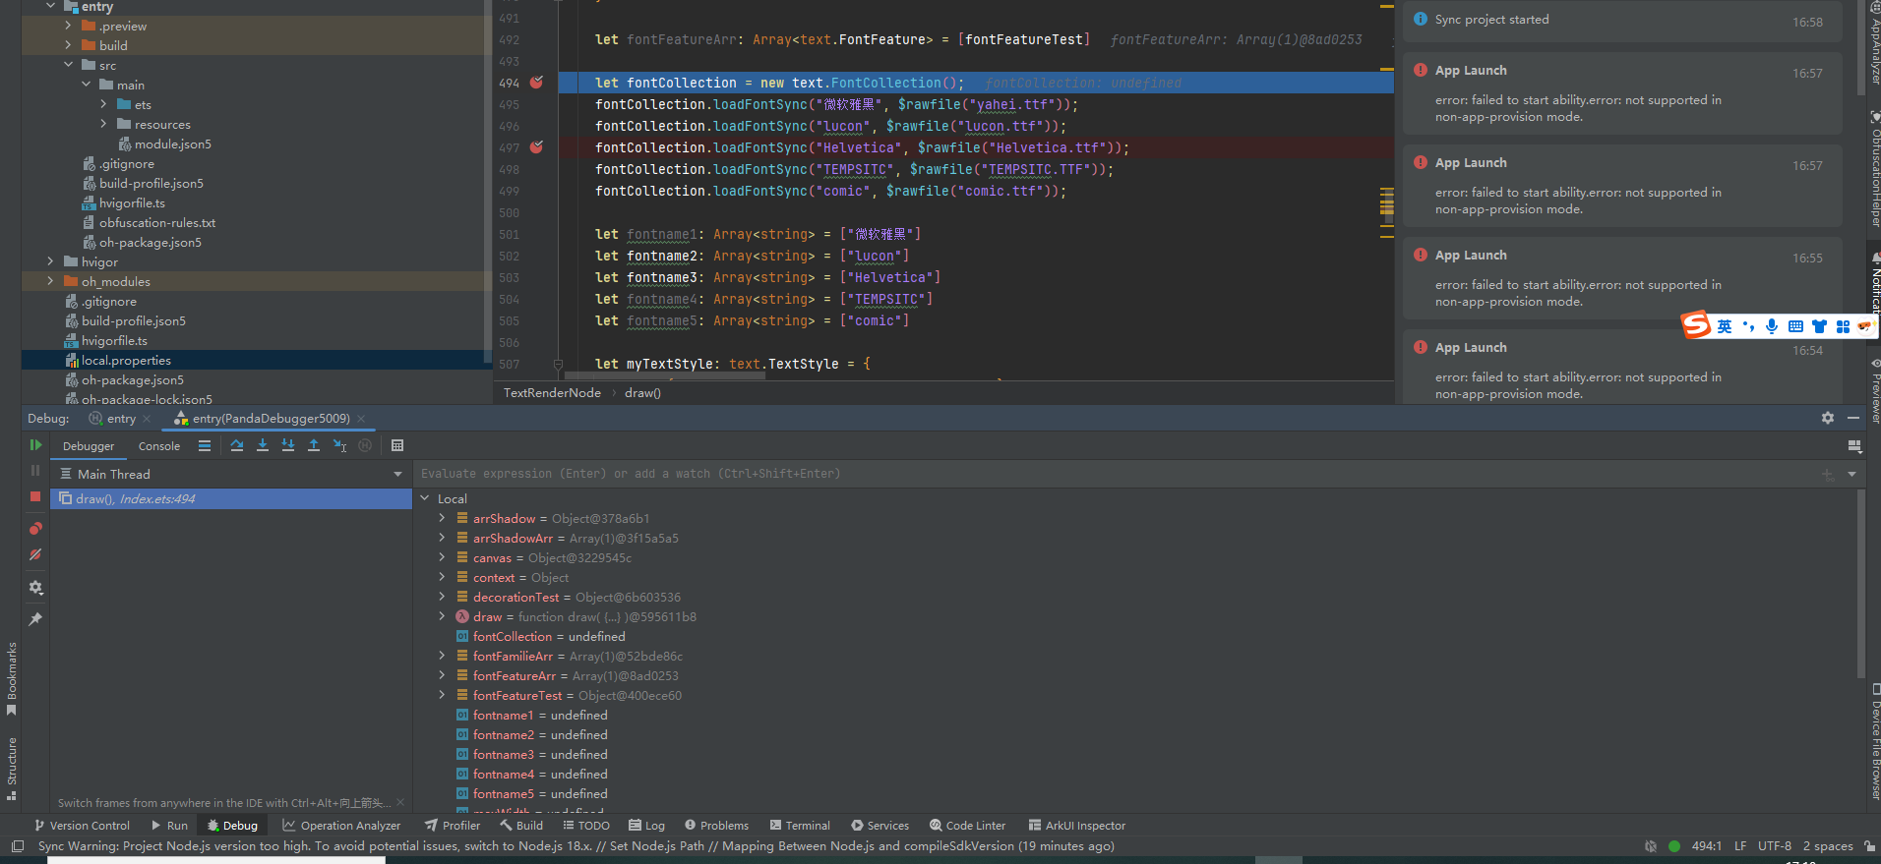This screenshot has width=1881, height=864.
Task: Click Step Into down arrow icon
Action: coord(263,445)
